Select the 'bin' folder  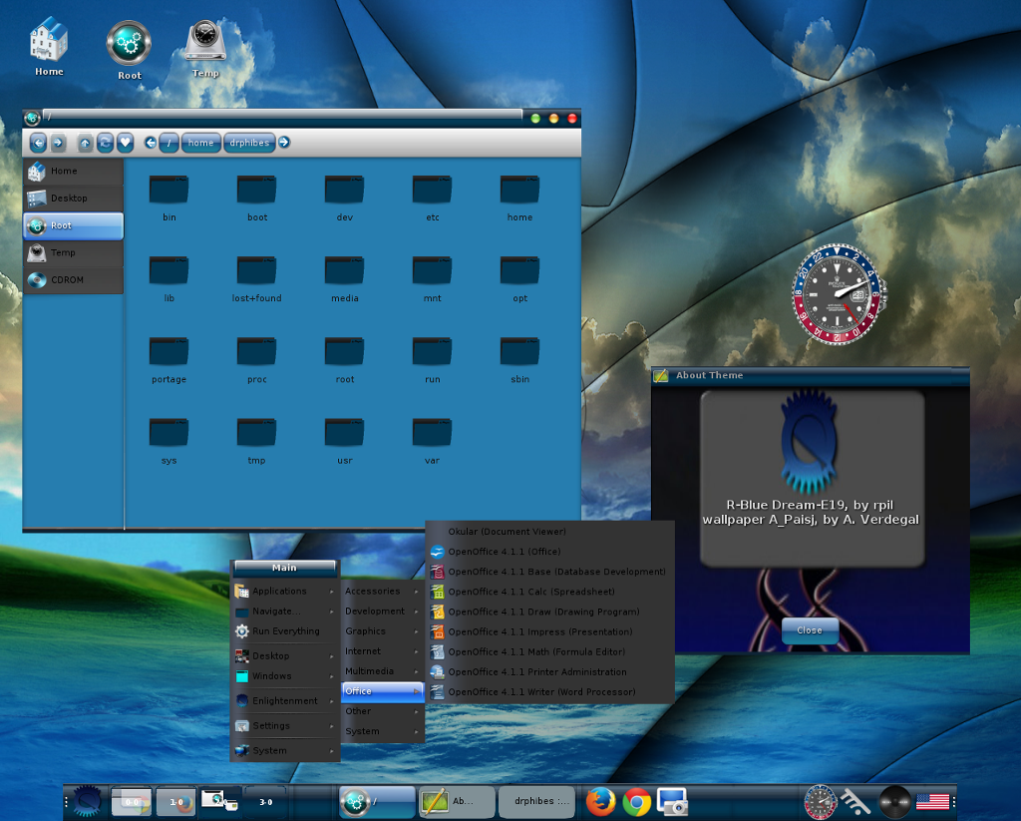click(169, 197)
